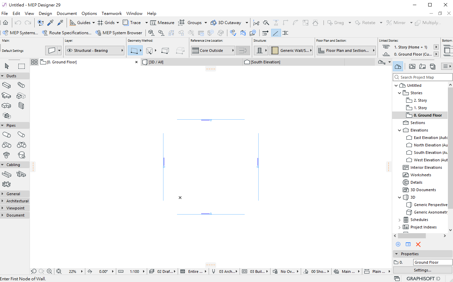Click the Pick Up Parameters eyedropper
453x282 pixels.
pyautogui.click(x=50, y=23)
